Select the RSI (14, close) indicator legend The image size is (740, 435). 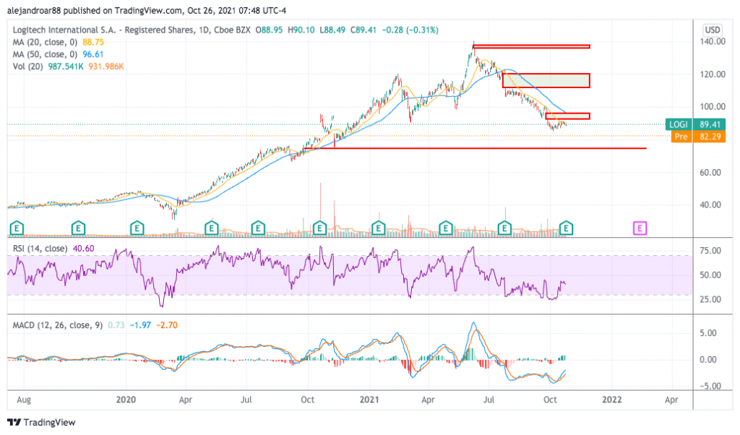click(x=40, y=249)
